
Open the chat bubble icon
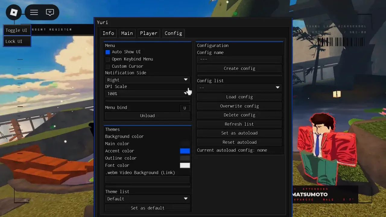(50, 12)
